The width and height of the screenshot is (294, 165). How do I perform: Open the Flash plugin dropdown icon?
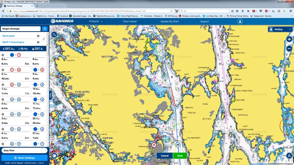(x=254, y=11)
